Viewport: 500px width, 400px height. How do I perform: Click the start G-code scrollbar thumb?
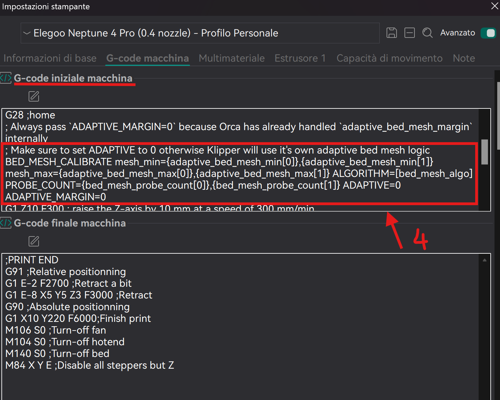pyautogui.click(x=484, y=152)
